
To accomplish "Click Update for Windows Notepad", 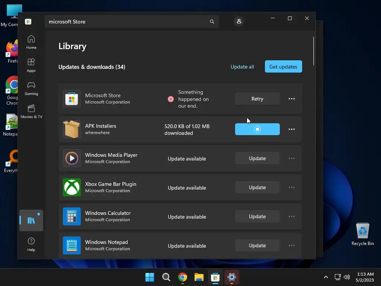I will pos(257,245).
